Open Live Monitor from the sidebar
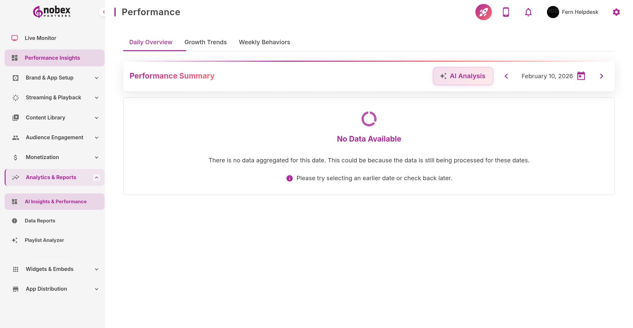This screenshot has height=328, width=633. [x=40, y=38]
